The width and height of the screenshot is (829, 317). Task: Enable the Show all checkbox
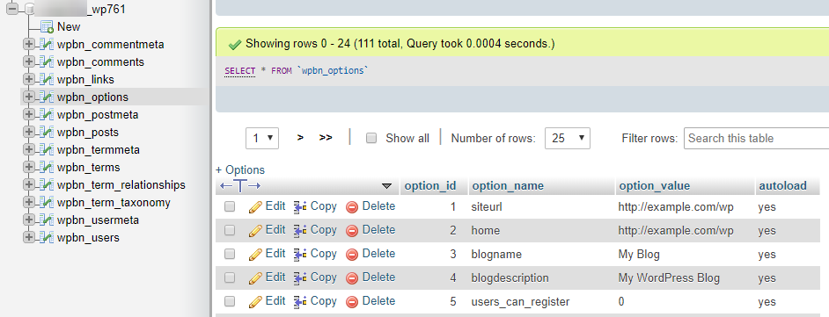(x=371, y=138)
